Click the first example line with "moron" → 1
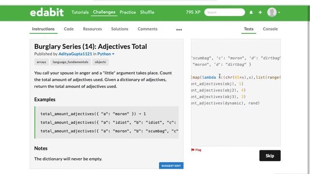The width and height of the screenshot is (310, 174). pos(93,114)
